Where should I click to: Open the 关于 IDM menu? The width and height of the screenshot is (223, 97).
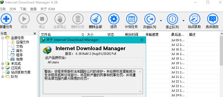pyautogui.click(x=48, y=9)
